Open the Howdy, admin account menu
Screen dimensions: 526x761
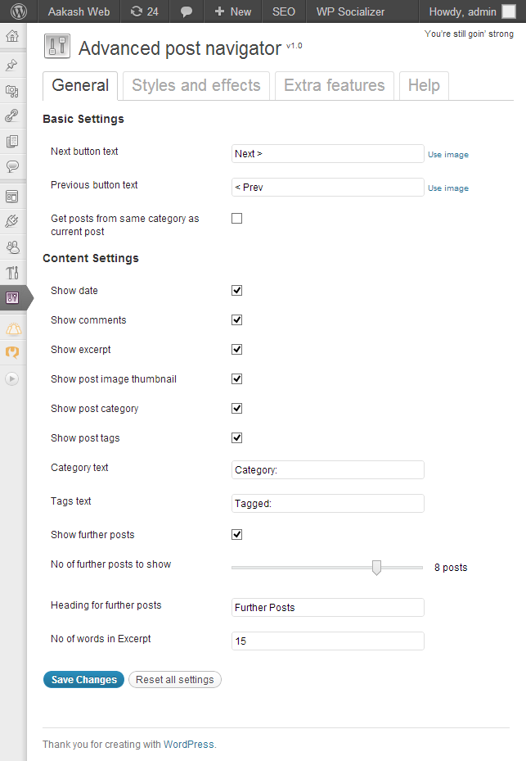(472, 11)
